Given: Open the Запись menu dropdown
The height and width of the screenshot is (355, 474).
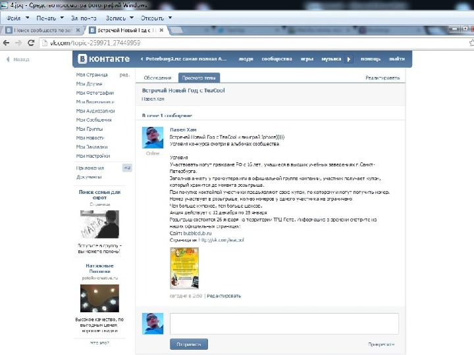Looking at the screenshot, I should pyautogui.click(x=119, y=18).
